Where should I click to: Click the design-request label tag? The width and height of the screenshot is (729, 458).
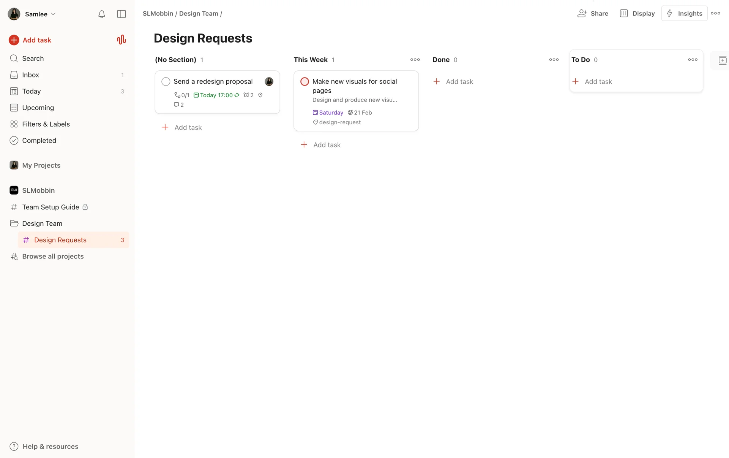point(339,122)
